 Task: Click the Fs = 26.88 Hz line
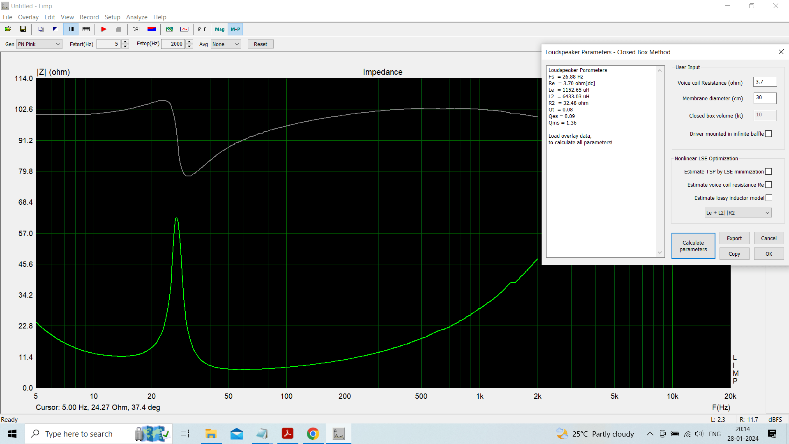click(x=566, y=77)
